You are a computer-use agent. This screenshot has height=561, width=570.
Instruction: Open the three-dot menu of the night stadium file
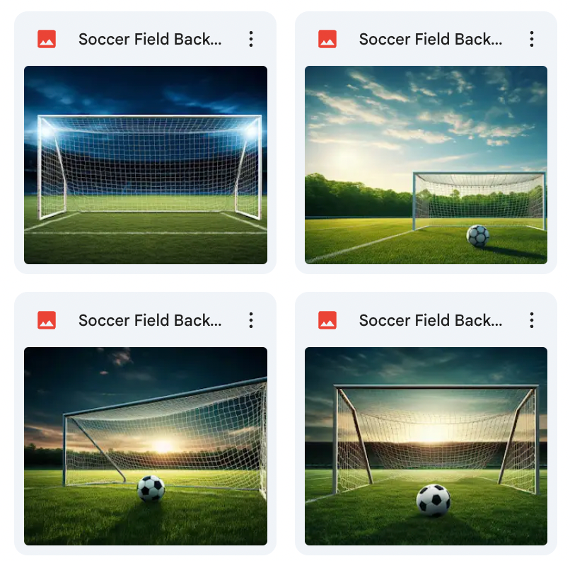pyautogui.click(x=251, y=39)
